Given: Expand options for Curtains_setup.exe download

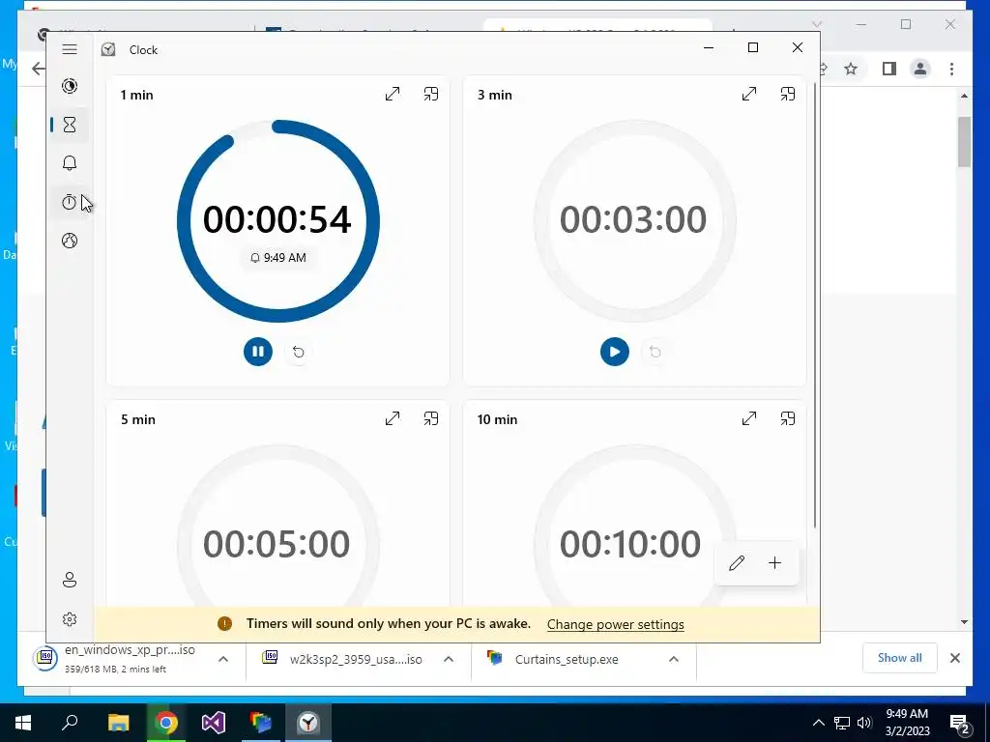Looking at the screenshot, I should coord(674,659).
